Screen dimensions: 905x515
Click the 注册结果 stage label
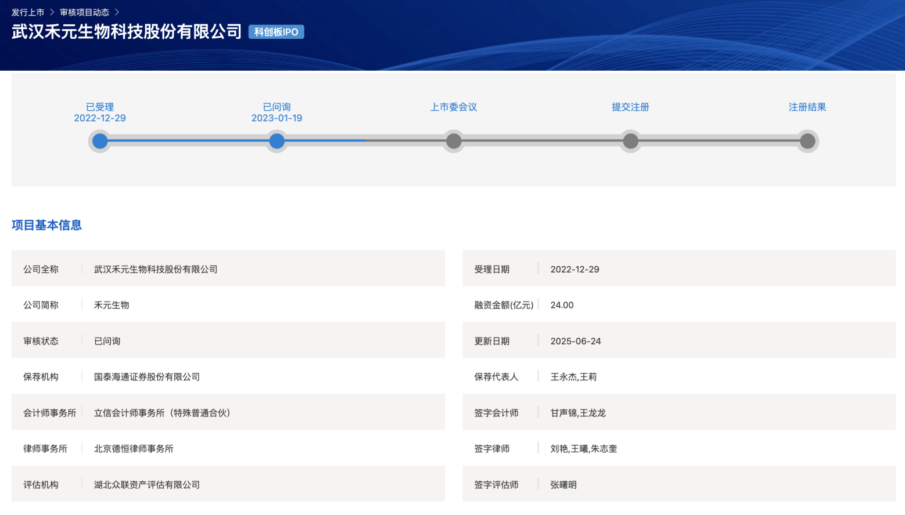[x=807, y=107]
